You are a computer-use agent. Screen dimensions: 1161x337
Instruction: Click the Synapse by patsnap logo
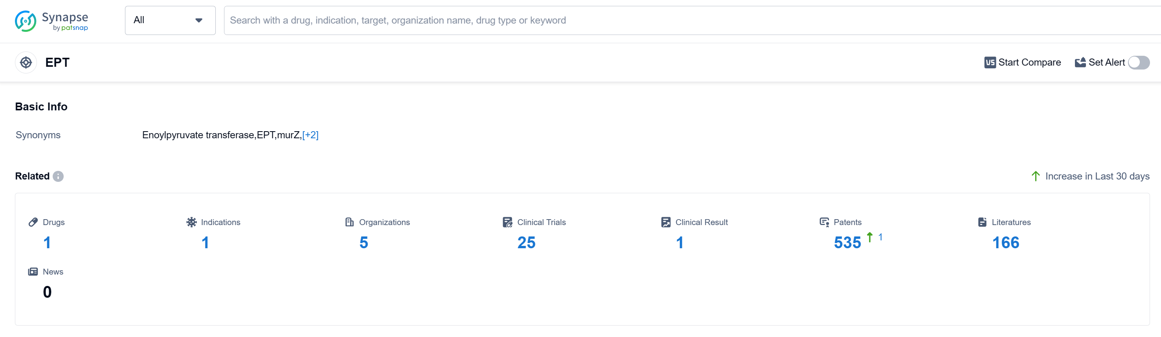[51, 21]
